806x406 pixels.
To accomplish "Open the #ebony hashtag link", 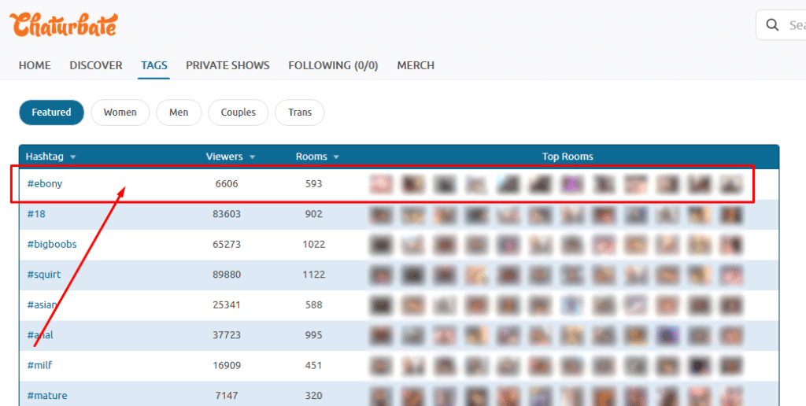I will click(44, 183).
